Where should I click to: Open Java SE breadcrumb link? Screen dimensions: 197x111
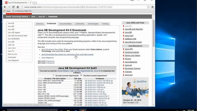pyautogui.click(x=42, y=17)
